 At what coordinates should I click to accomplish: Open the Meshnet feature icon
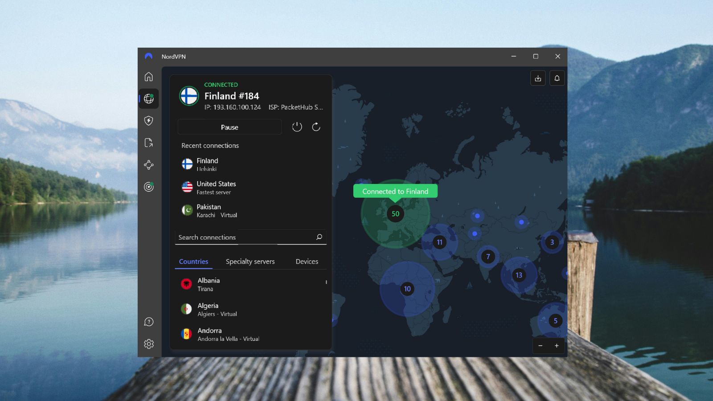click(x=148, y=165)
